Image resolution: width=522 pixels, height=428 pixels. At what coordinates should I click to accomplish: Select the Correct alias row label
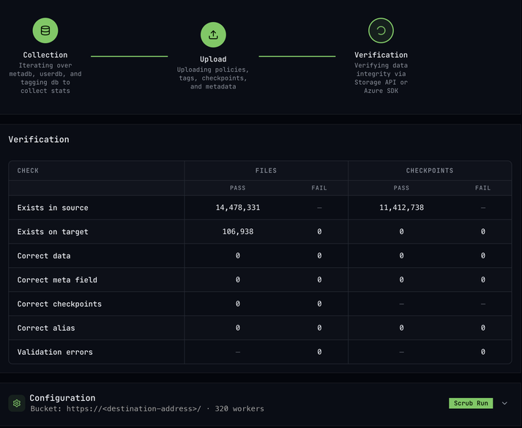tap(46, 328)
